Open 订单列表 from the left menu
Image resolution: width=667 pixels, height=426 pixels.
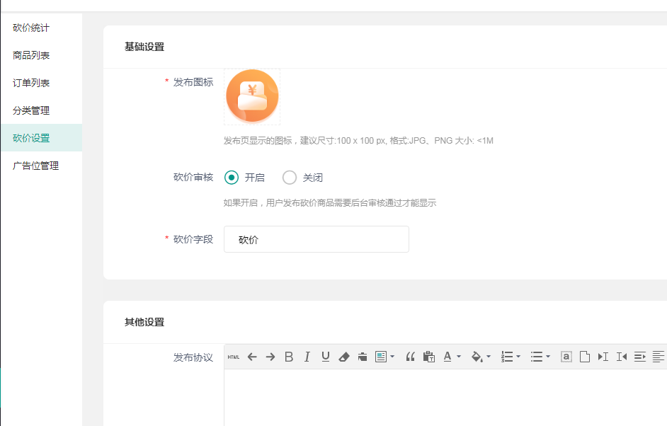click(x=31, y=83)
